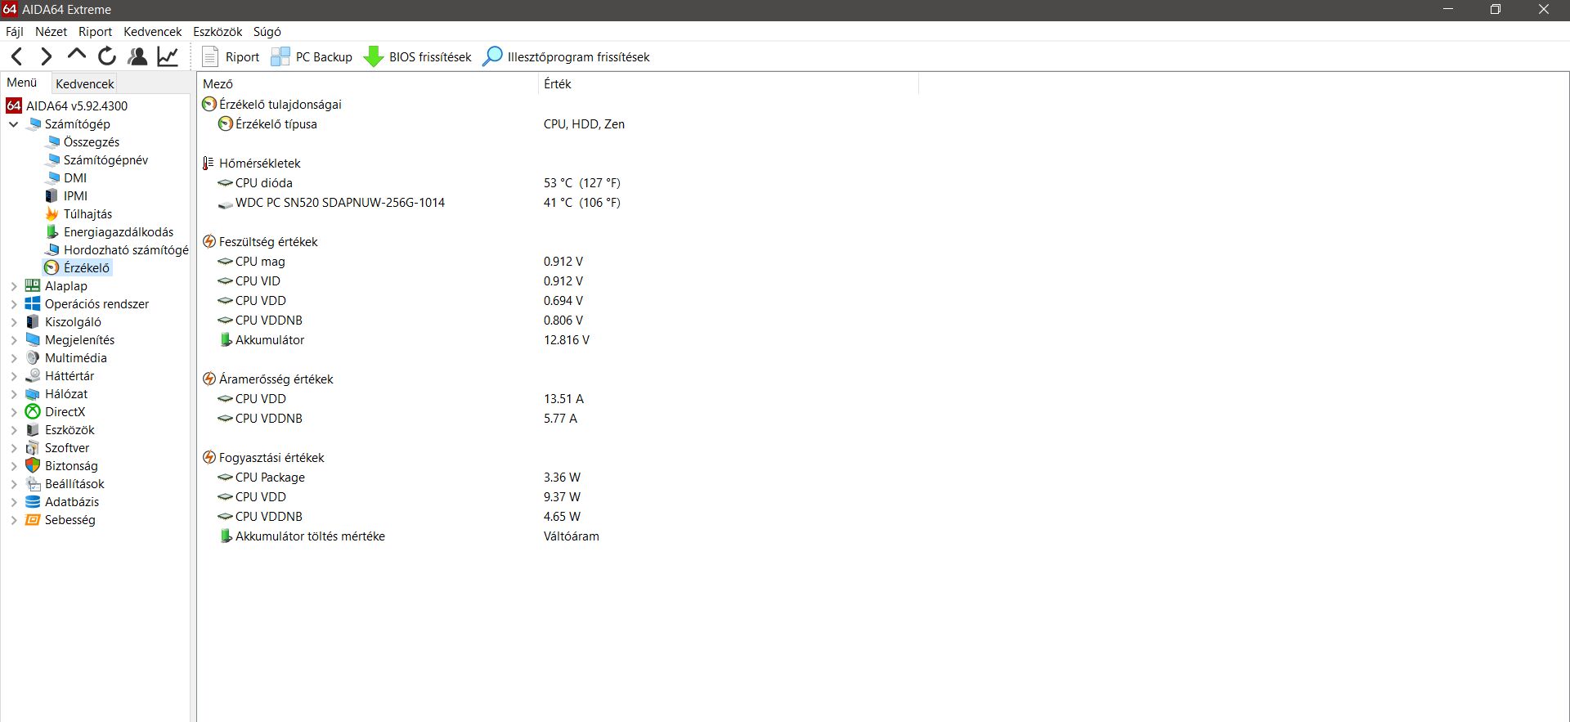The width and height of the screenshot is (1570, 722).
Task: Select the Túlhajtás flame icon item
Action: (x=52, y=214)
